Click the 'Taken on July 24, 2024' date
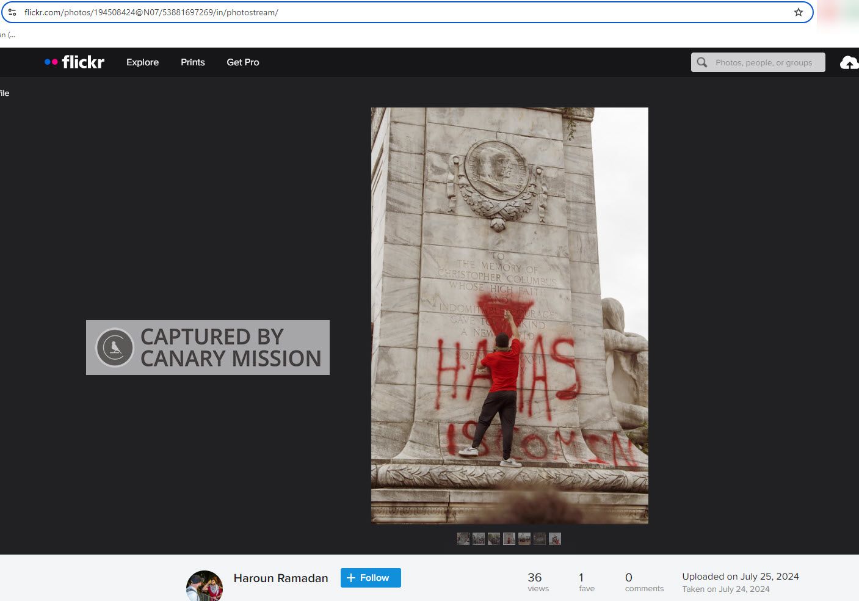This screenshot has height=601, width=859. coord(725,589)
